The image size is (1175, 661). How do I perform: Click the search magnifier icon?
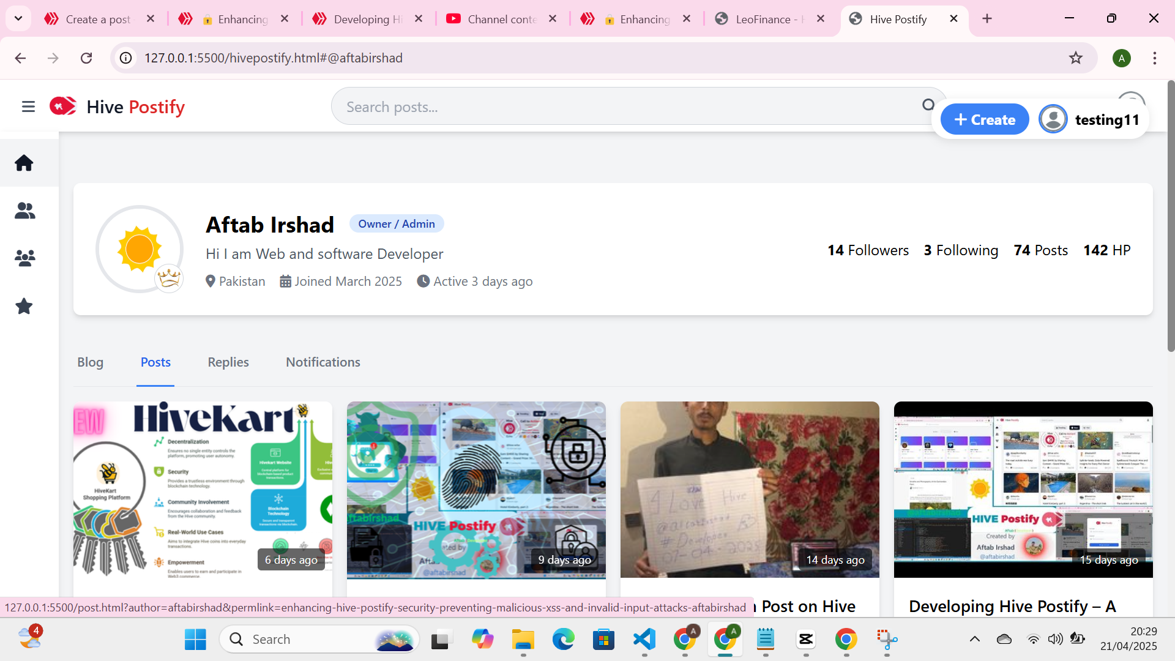[x=928, y=105]
